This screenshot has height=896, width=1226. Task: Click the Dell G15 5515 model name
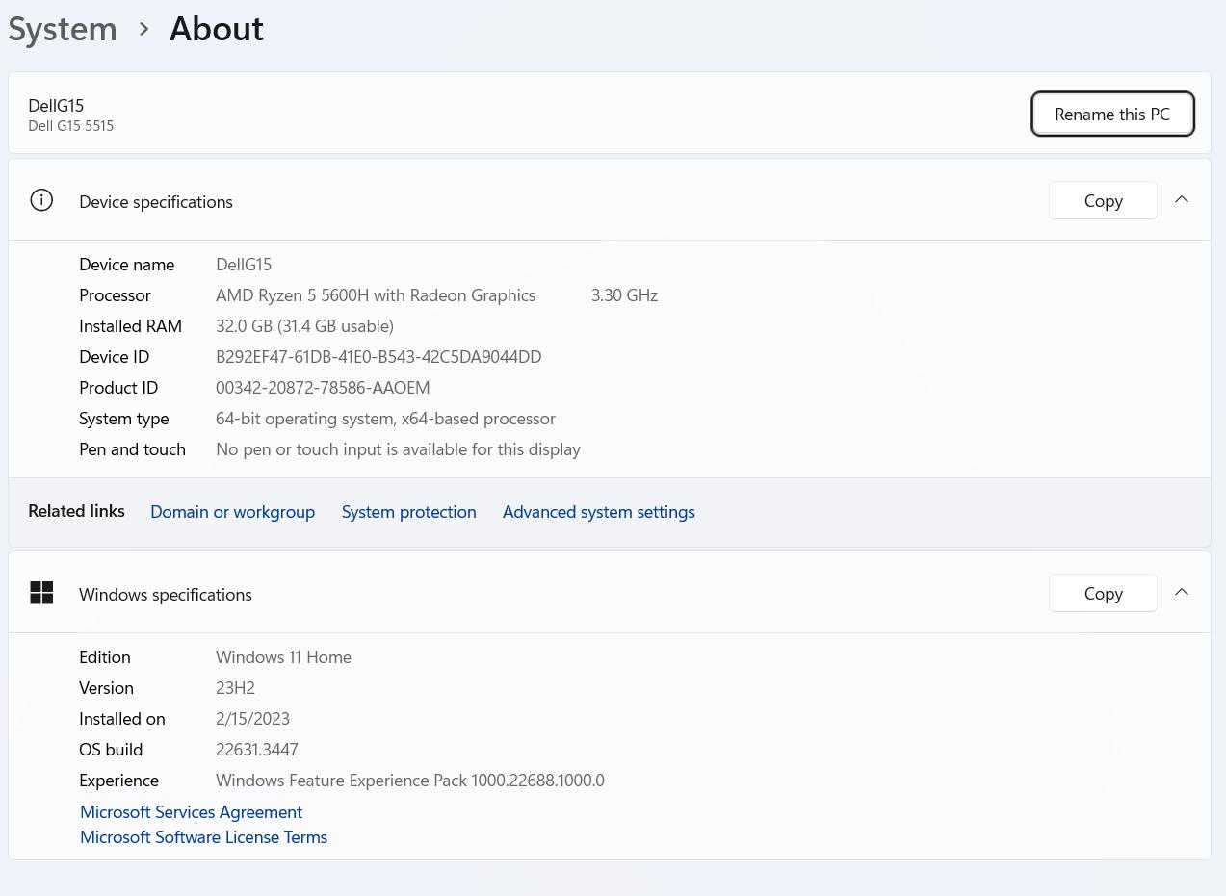tap(71, 126)
